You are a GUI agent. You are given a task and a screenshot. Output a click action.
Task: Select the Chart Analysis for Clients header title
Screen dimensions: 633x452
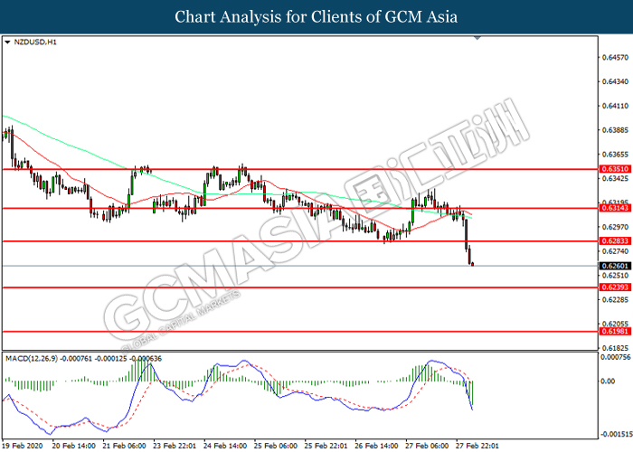pyautogui.click(x=316, y=17)
